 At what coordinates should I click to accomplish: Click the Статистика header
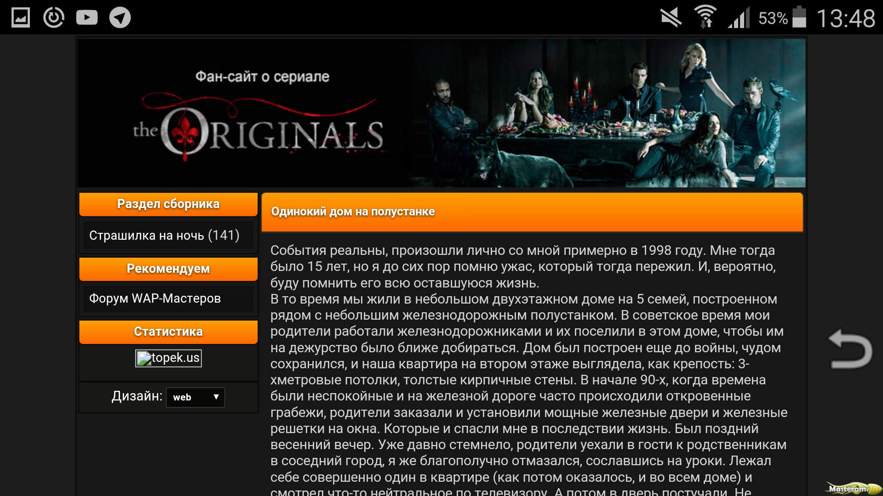(x=168, y=332)
